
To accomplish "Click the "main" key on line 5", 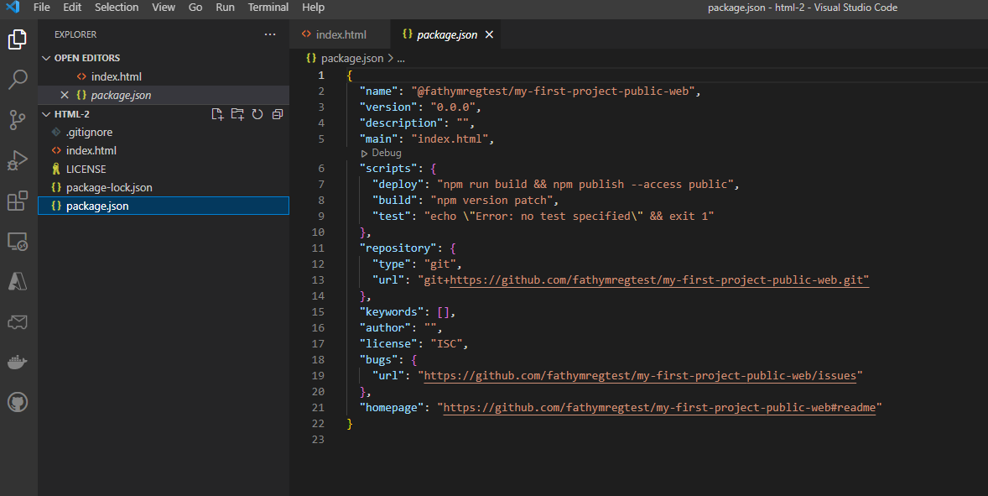I will coord(379,139).
